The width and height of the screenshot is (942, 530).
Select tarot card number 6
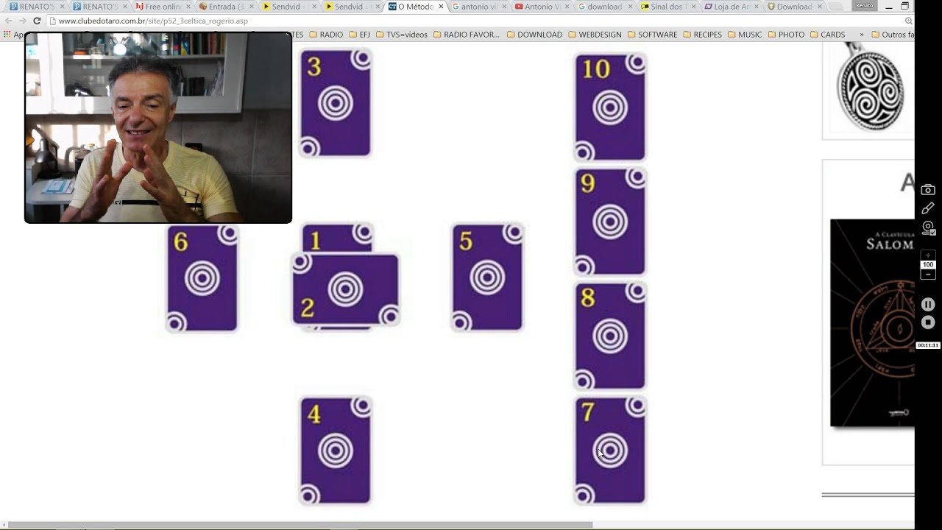pos(202,278)
